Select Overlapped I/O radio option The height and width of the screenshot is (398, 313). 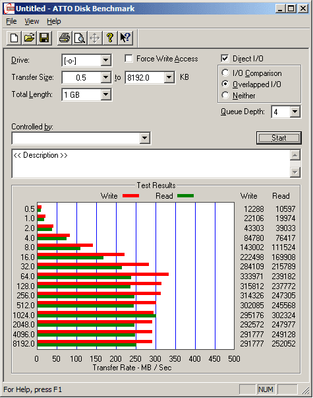click(x=225, y=84)
